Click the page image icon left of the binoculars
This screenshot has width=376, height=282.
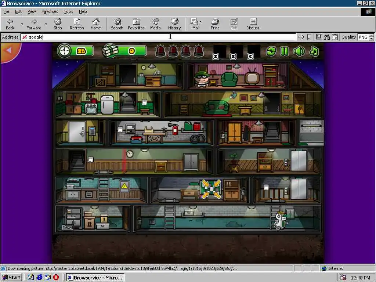point(318,37)
